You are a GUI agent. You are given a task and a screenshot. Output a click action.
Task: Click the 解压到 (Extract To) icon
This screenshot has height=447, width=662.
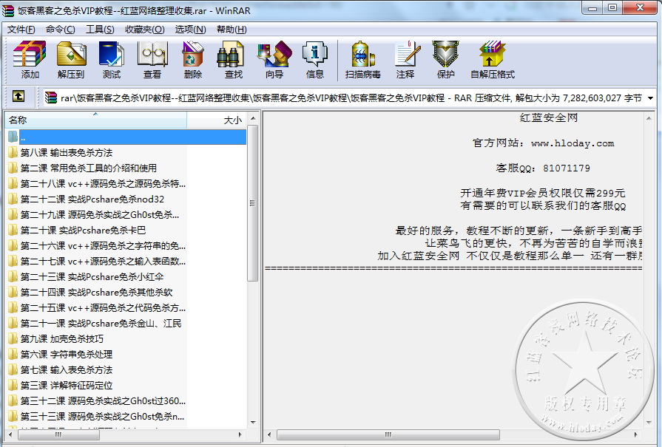point(71,59)
